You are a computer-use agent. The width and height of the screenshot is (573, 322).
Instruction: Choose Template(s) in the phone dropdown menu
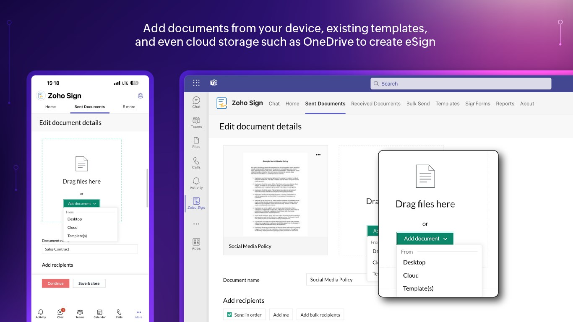pos(77,236)
